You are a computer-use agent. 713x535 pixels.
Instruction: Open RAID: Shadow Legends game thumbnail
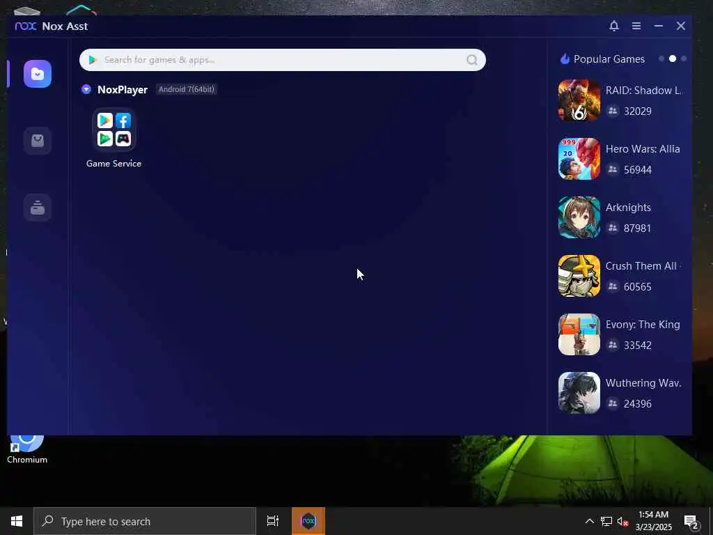pos(579,100)
